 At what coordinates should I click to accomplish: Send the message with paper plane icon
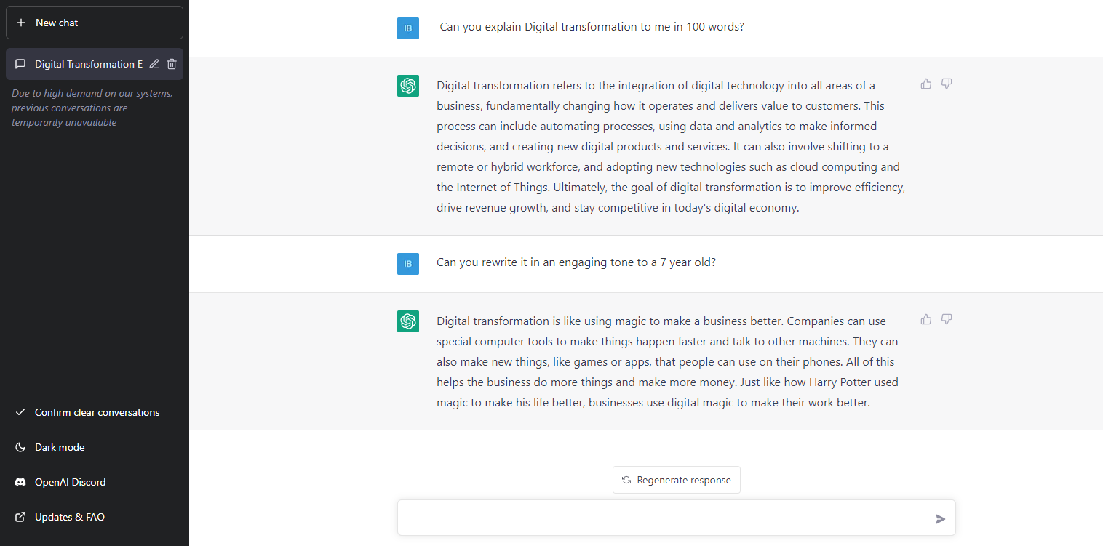[941, 518]
